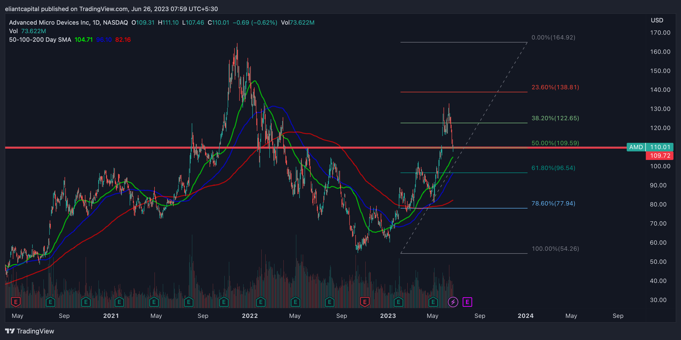Click the magenta upcoming earnings E marker
The image size is (681, 340).
point(467,302)
